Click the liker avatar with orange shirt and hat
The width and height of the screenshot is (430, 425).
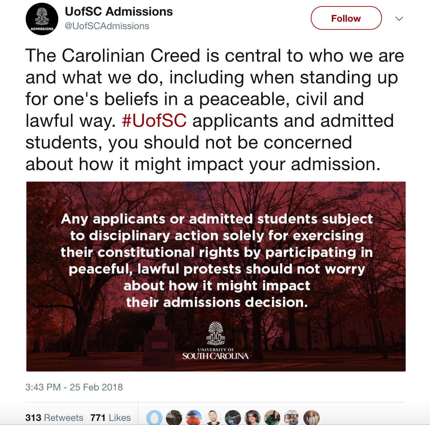194,418
